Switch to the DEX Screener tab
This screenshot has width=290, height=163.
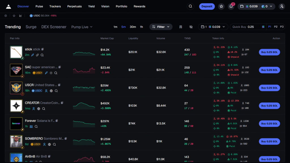(x=54, y=27)
